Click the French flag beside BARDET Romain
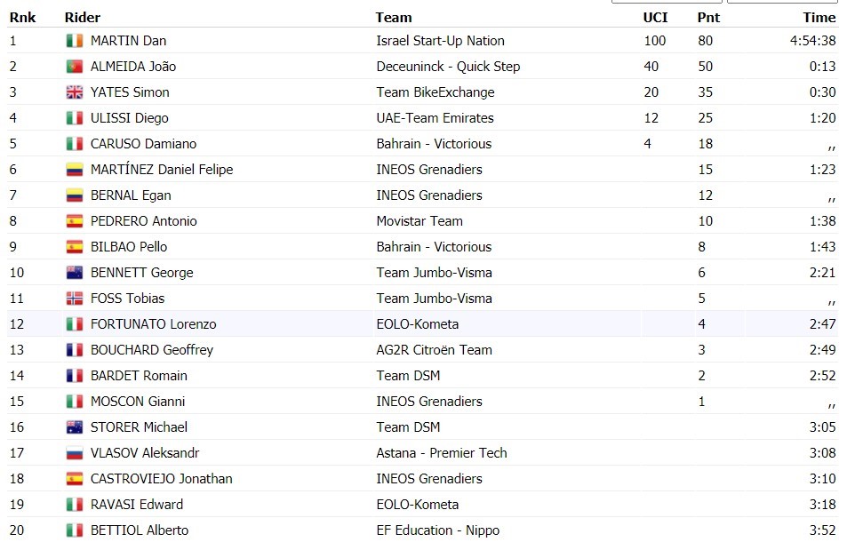Viewport: 847px width, 542px height. tap(75, 376)
